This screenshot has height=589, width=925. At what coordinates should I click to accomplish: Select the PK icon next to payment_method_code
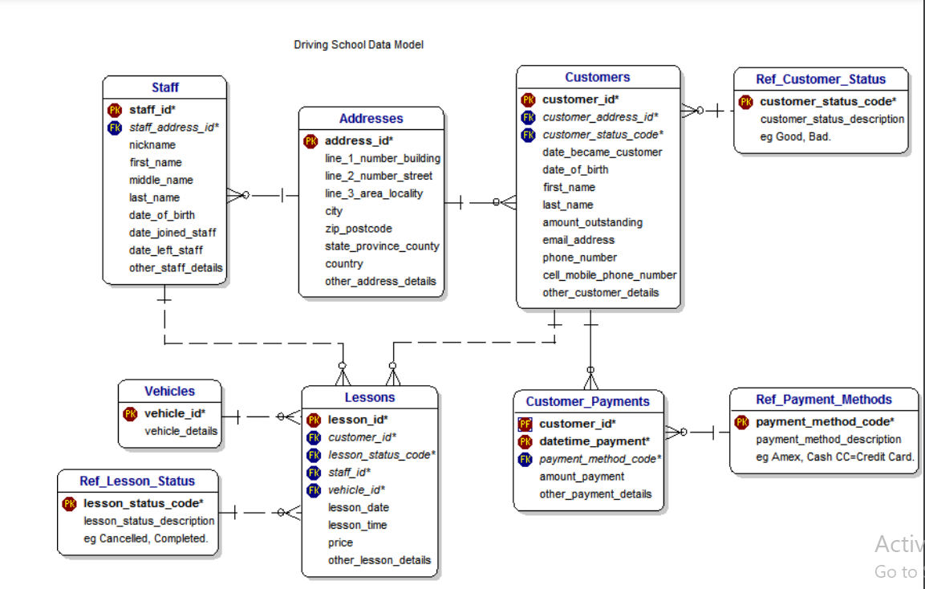[x=742, y=422]
